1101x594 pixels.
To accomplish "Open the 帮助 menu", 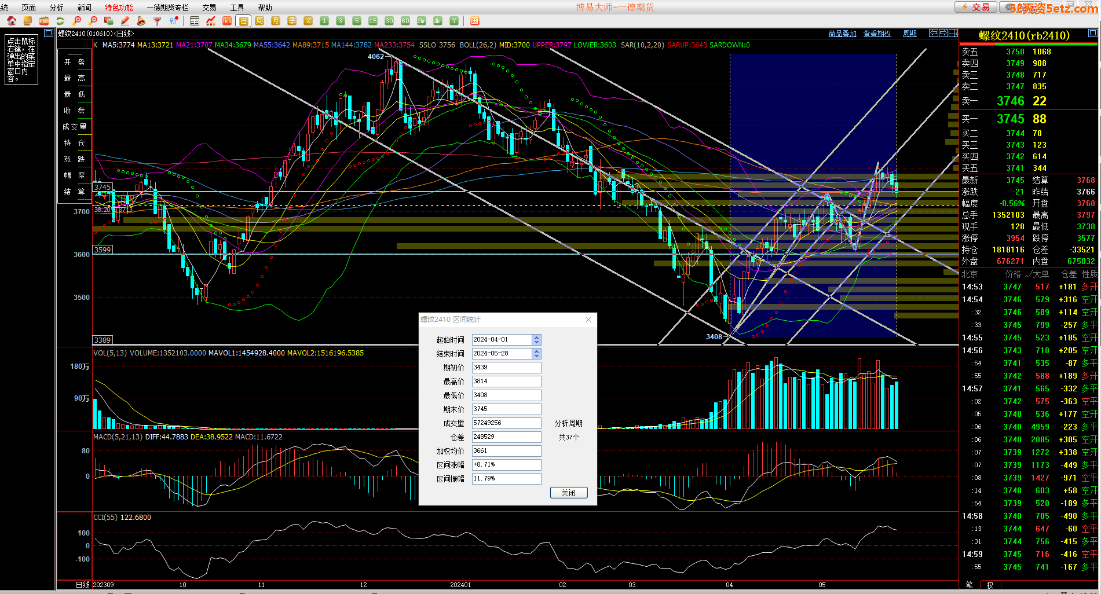I will (265, 8).
